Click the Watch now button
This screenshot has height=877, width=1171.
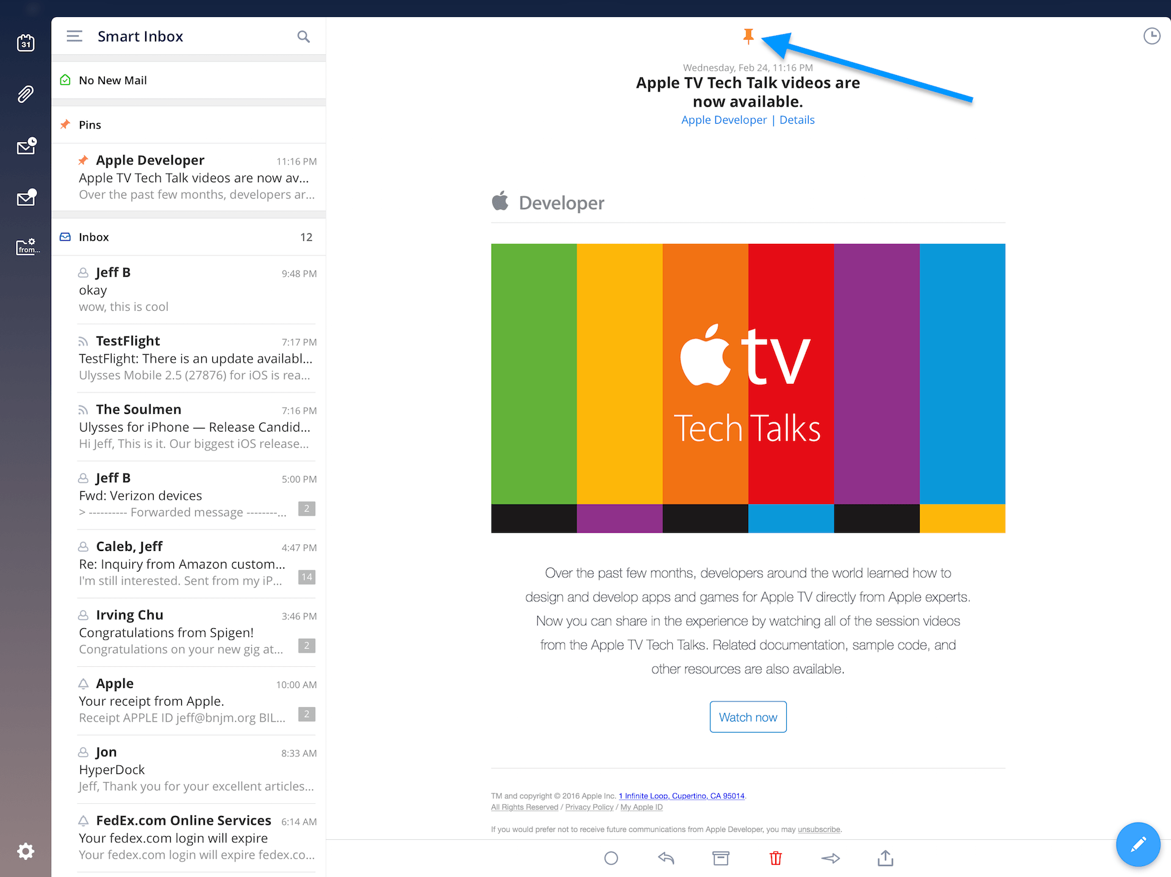pos(748,717)
